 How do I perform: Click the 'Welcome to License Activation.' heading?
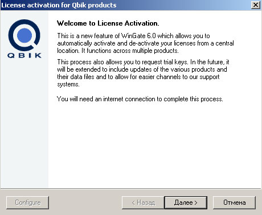point(108,23)
